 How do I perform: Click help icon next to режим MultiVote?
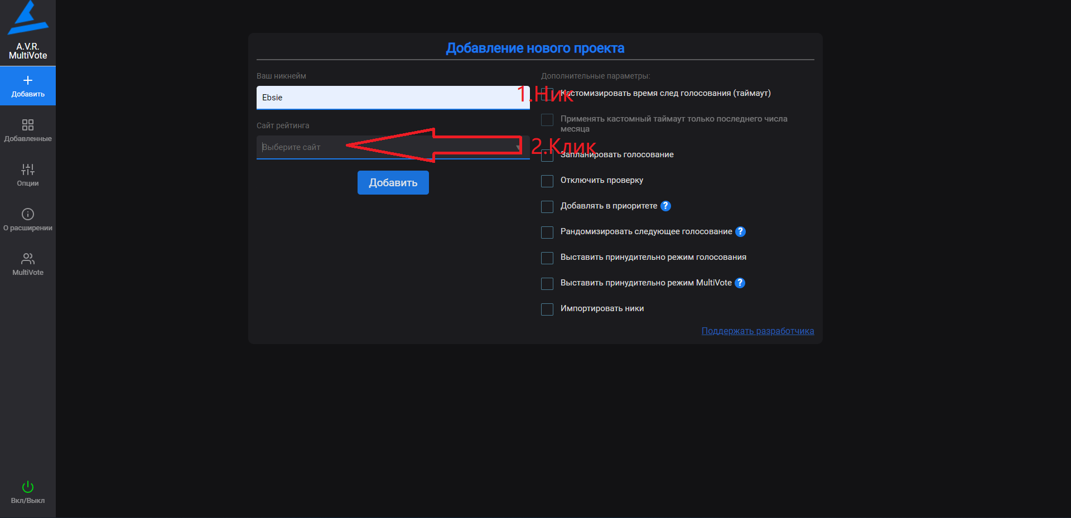pos(740,283)
